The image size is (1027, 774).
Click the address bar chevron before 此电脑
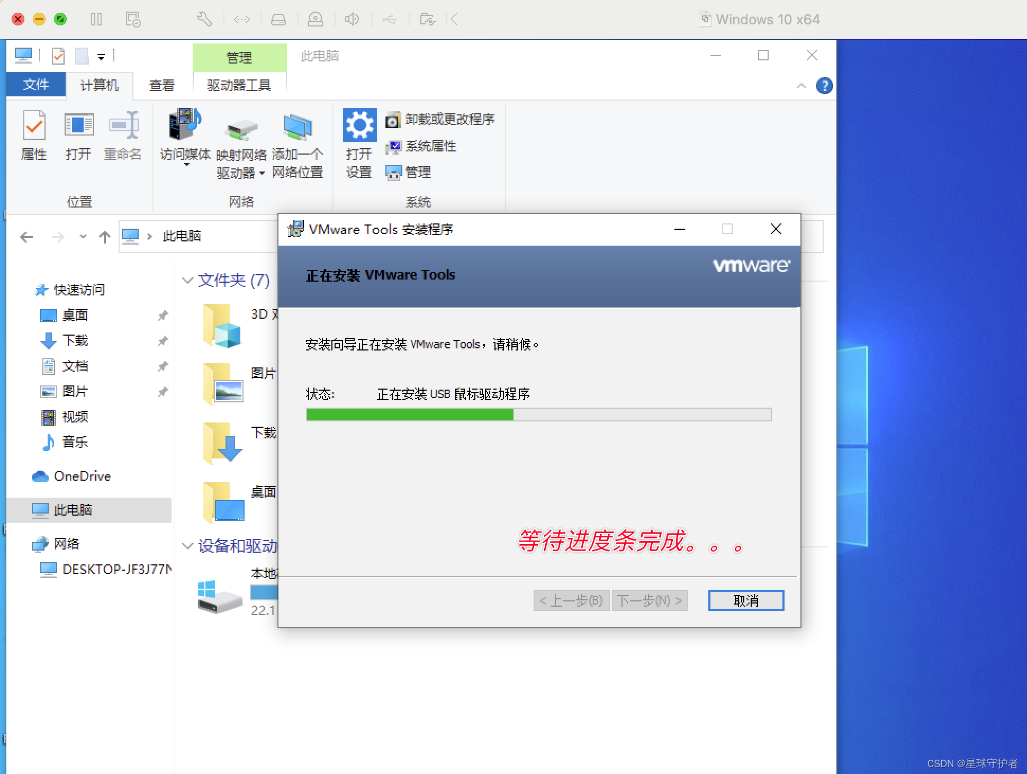coord(150,237)
